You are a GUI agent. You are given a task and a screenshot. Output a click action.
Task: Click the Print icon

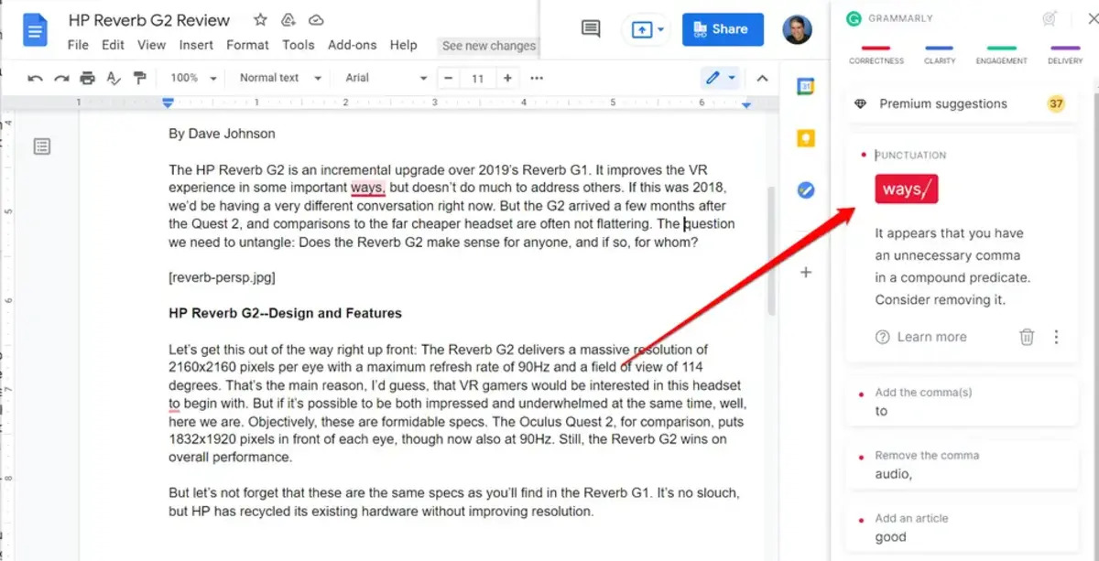[x=87, y=78]
